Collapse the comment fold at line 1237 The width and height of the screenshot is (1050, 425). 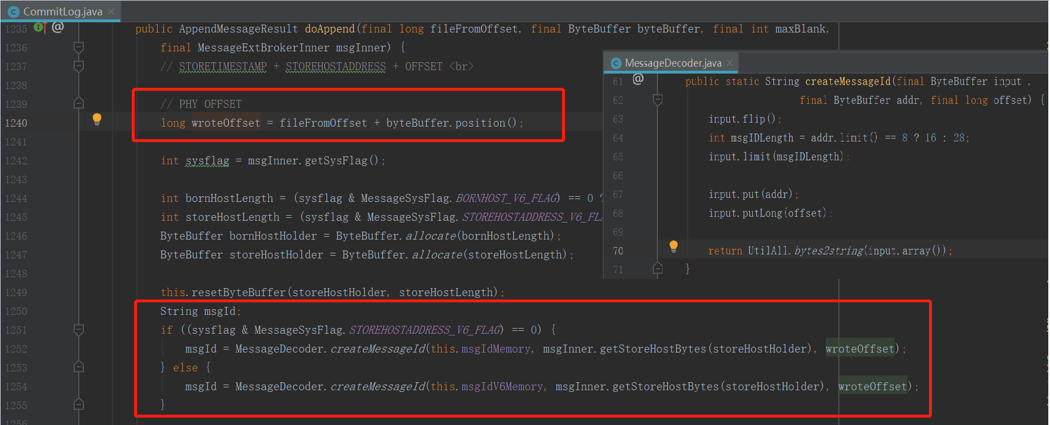[79, 66]
